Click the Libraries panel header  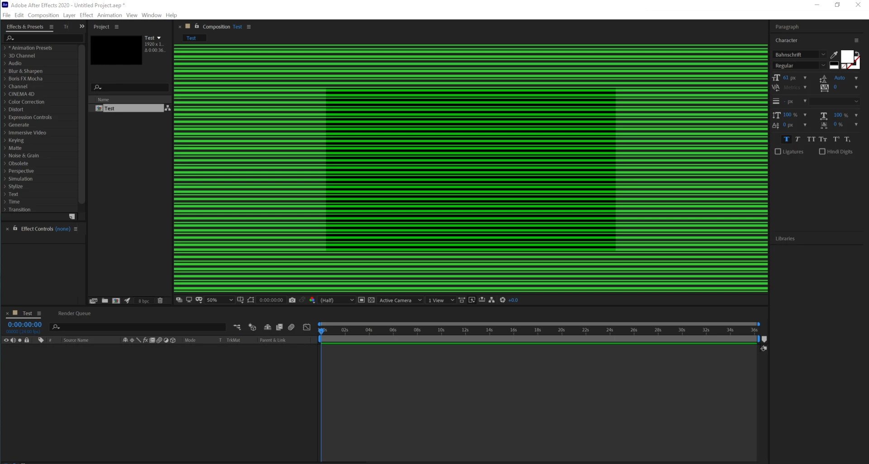tap(785, 239)
